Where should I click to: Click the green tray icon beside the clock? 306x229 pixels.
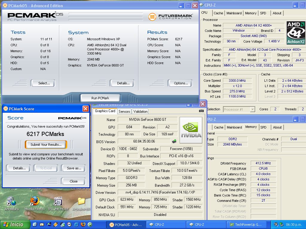281,224
